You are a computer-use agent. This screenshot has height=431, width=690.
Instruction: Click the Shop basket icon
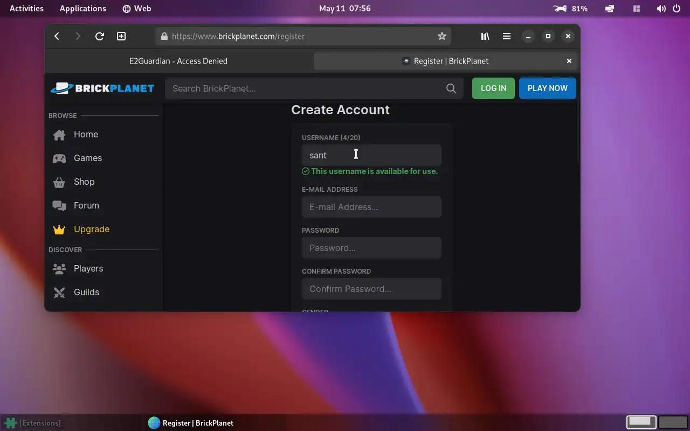(59, 182)
